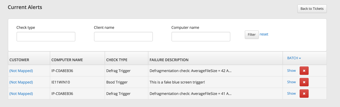Screen dimensions: 340x107
Task: Focus the Client name input field
Action: coord(123,37)
